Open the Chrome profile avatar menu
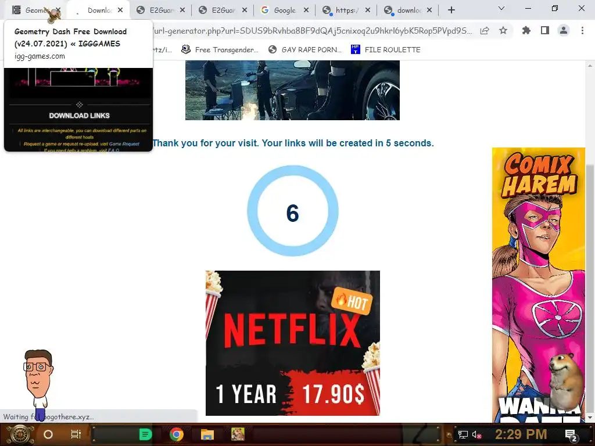This screenshot has width=595, height=446. click(564, 30)
